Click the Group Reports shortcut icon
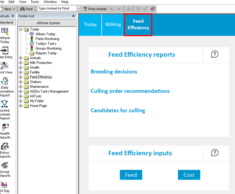This screenshot has width=235, height=194. [5, 166]
